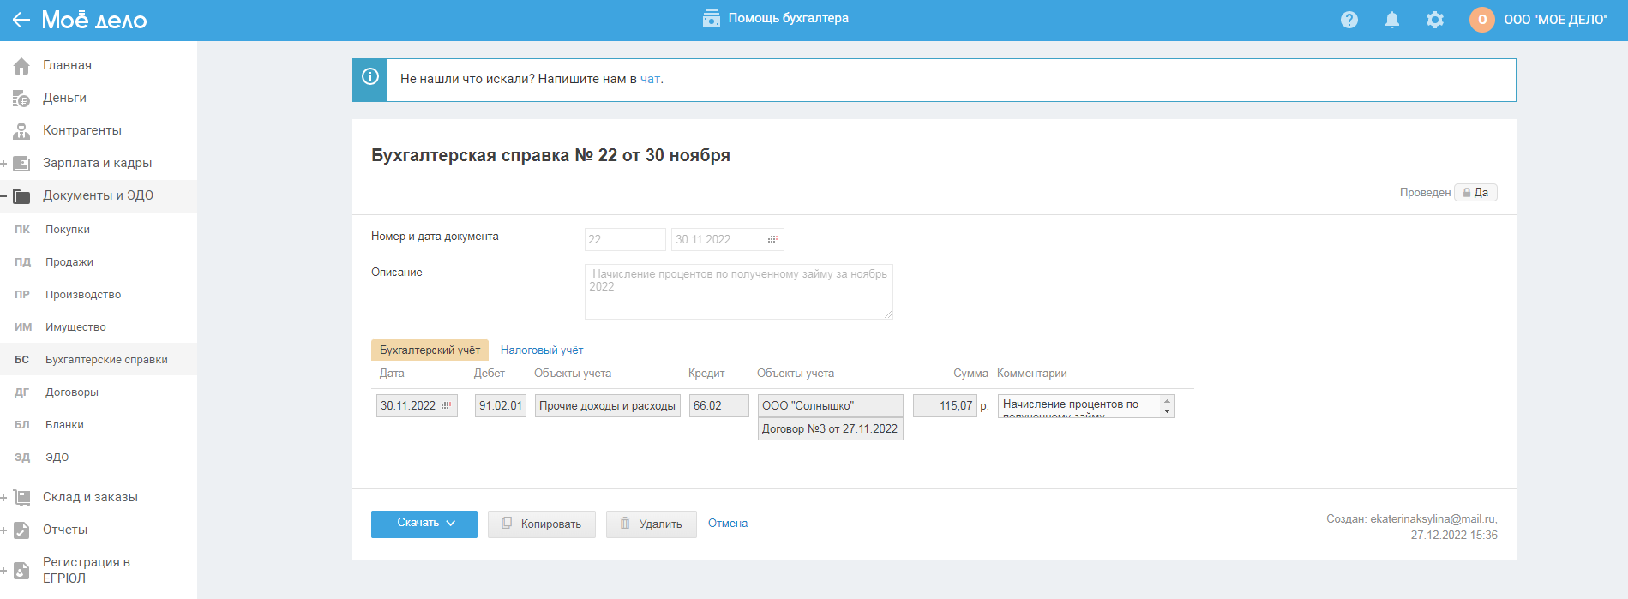This screenshot has width=1628, height=599.
Task: Open the Моё дело logo home link
Action: 94,20
